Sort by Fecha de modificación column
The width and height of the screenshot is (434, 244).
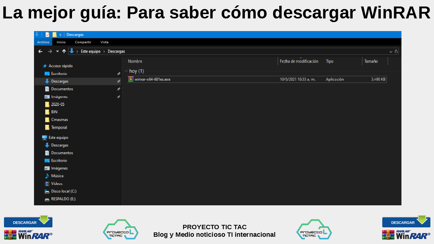299,61
